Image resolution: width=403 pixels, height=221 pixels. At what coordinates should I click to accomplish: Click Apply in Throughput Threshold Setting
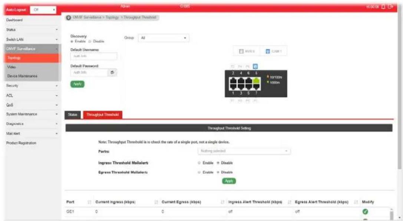pyautogui.click(x=229, y=181)
